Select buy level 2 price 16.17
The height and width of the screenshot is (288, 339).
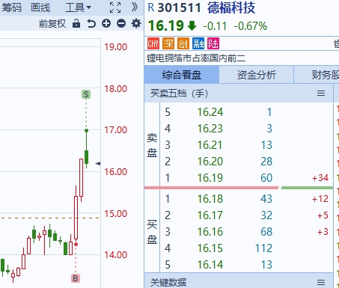click(x=210, y=215)
